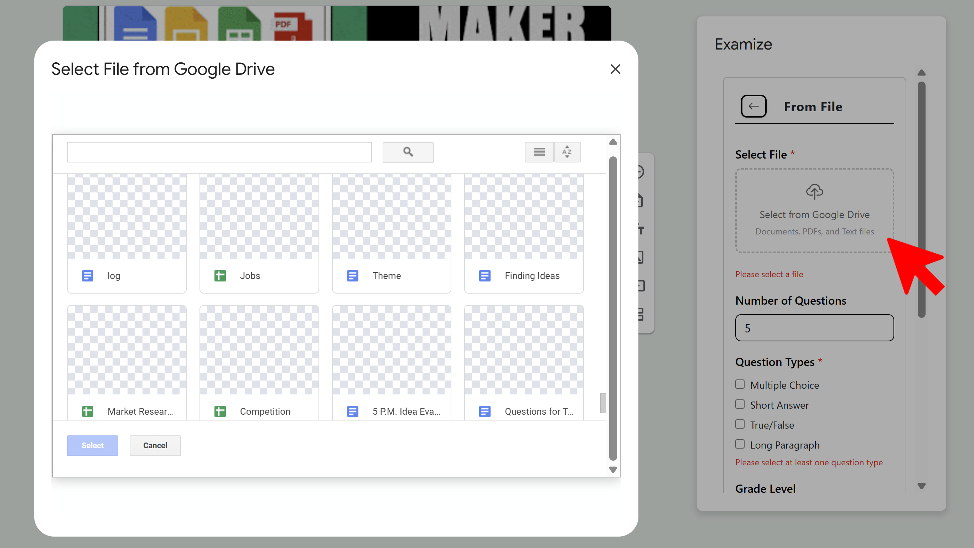Screen dimensions: 974x548
Task: Click the back arrow beside "From File"
Action: tap(753, 106)
